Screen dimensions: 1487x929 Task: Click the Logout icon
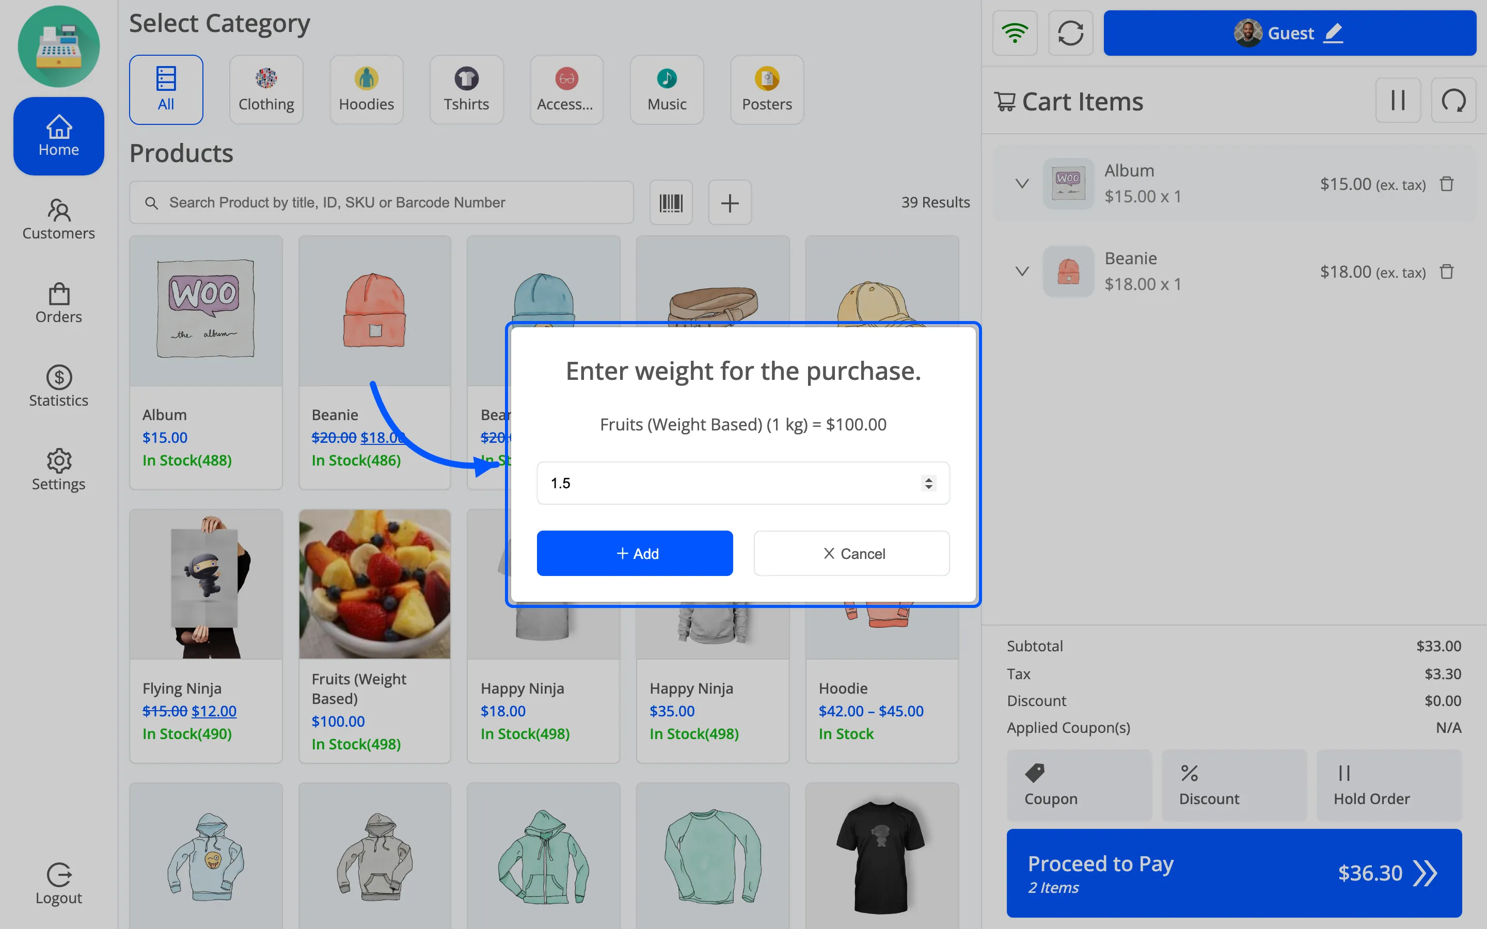pyautogui.click(x=59, y=874)
